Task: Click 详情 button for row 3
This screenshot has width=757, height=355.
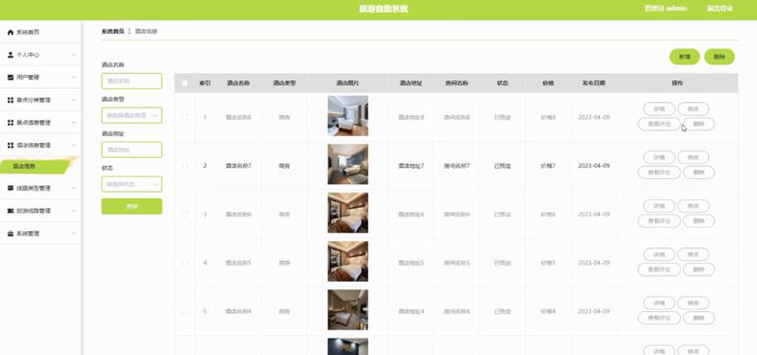Action: coord(659,206)
